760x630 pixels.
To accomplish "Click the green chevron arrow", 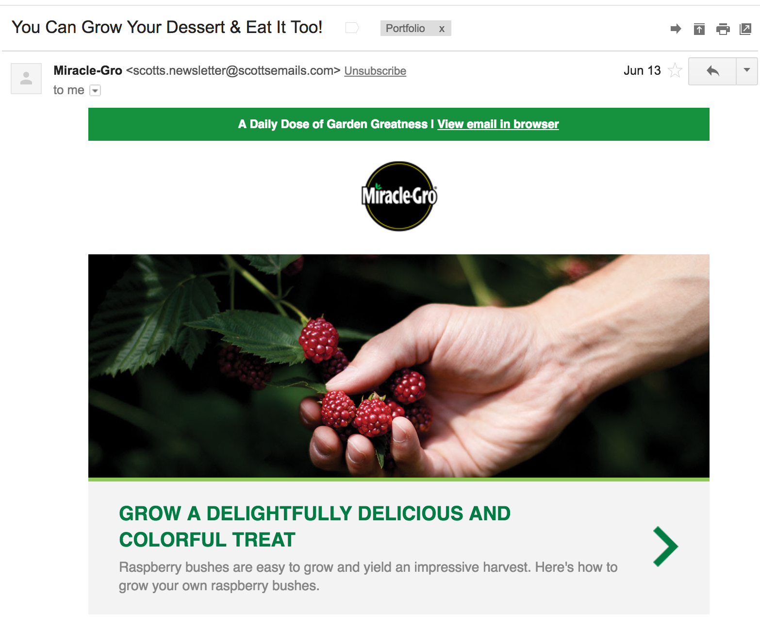I will tap(665, 547).
